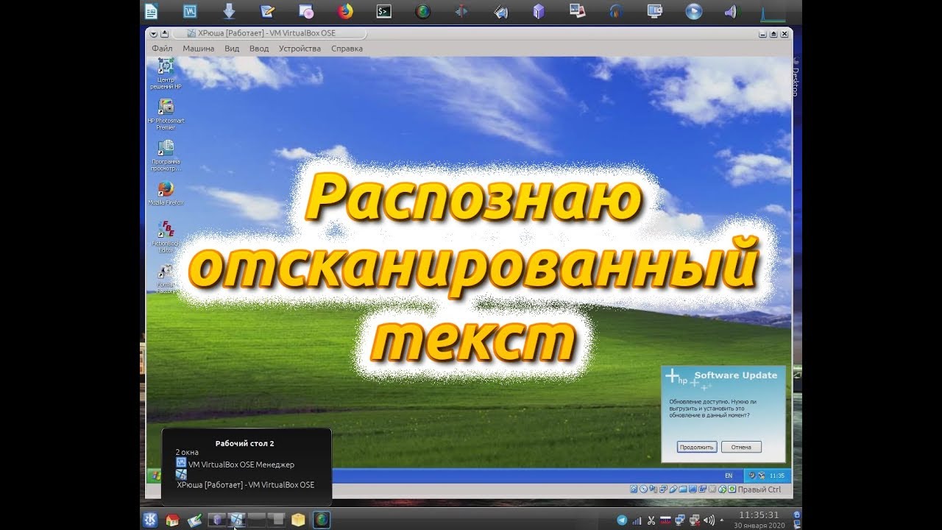Viewport: 942px width, 530px height.
Task: Click the clock showing 11:35:31
Action: click(758, 515)
